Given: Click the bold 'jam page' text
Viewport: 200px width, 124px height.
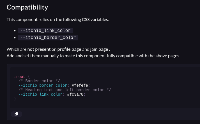Looking at the screenshot, I should [x=99, y=49].
